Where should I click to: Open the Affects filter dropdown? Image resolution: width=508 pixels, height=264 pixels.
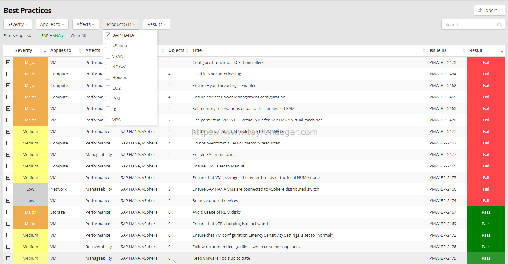coord(86,24)
